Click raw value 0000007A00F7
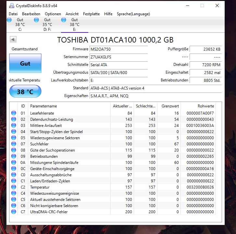 (x=200, y=113)
